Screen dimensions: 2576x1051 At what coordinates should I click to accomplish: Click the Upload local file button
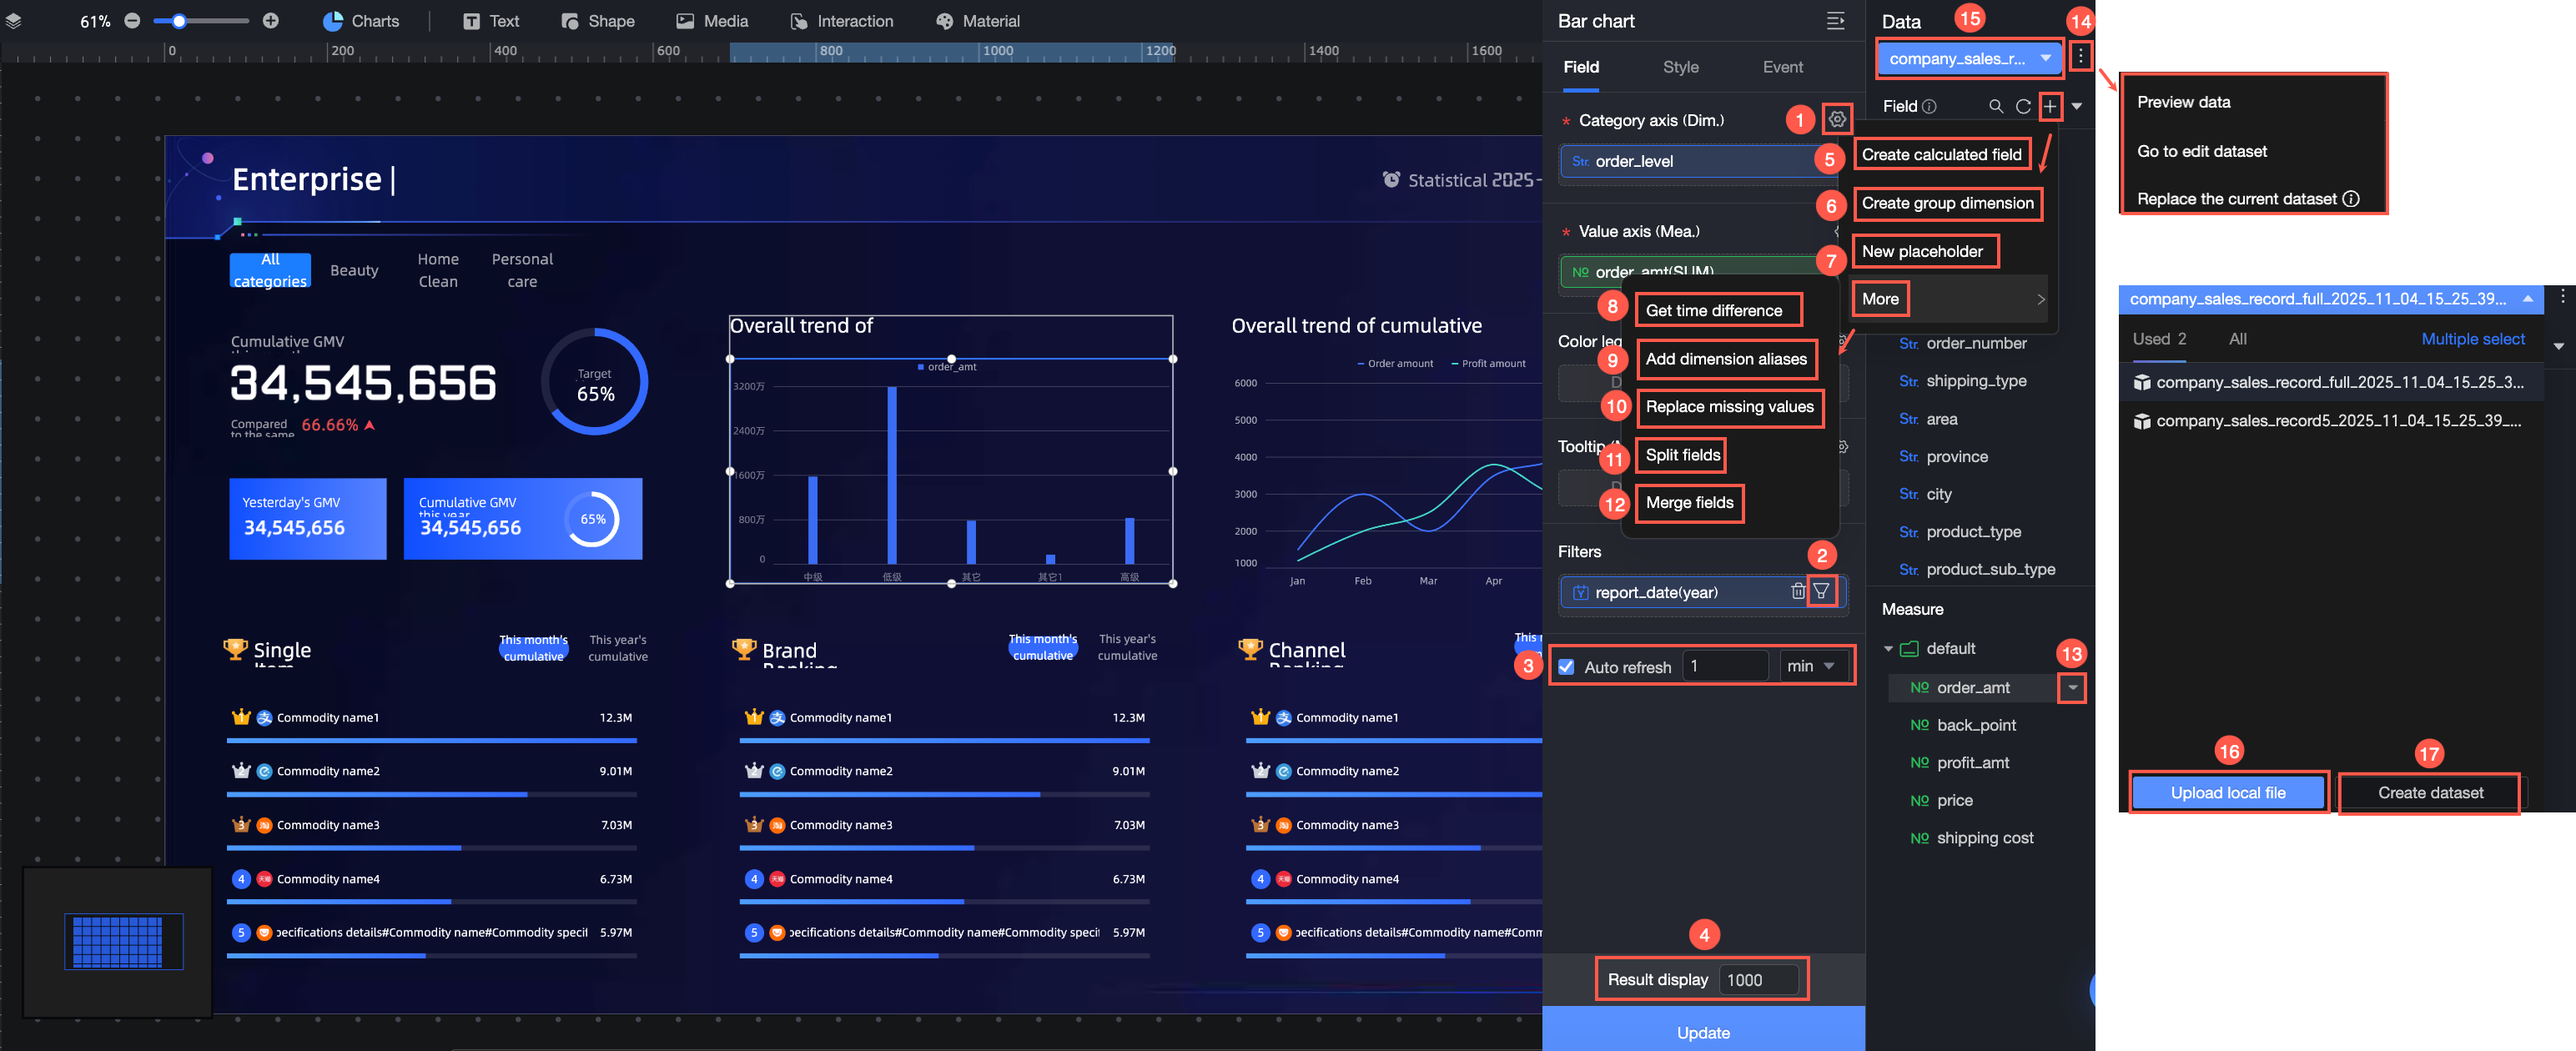click(2227, 792)
